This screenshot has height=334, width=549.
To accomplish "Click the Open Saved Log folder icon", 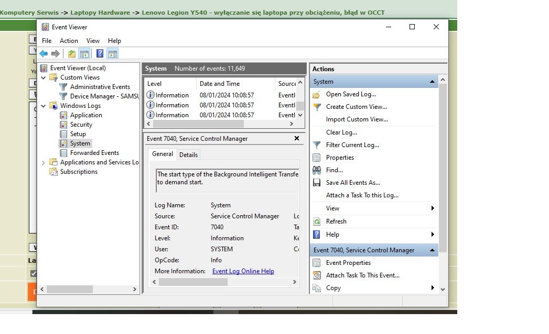I will click(x=317, y=95).
